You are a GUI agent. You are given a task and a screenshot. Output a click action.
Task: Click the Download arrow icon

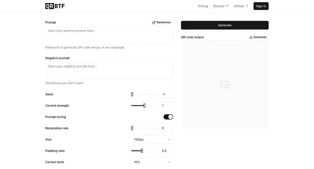(x=251, y=37)
